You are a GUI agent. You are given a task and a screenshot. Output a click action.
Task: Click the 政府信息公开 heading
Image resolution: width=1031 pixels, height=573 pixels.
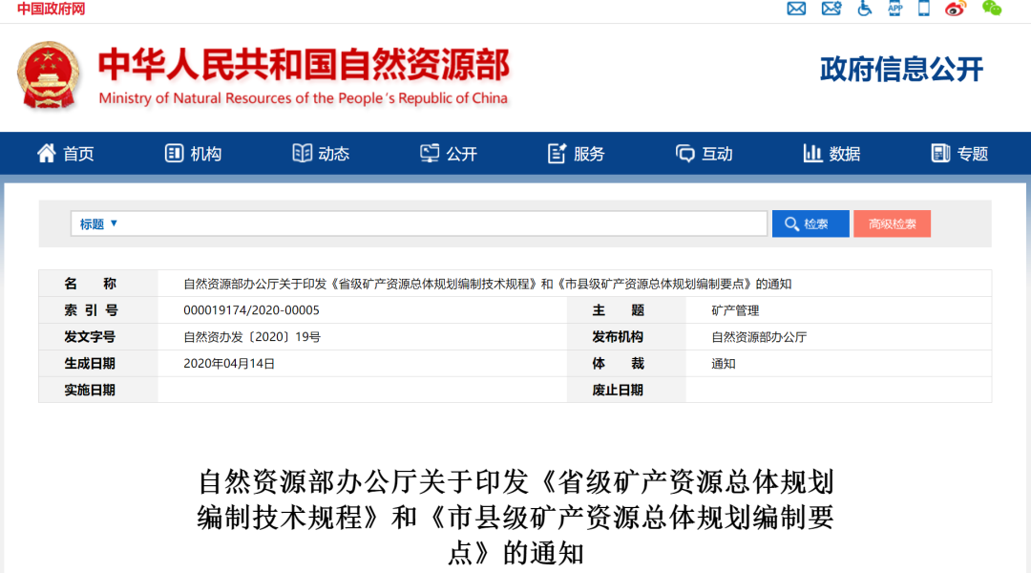(x=901, y=69)
